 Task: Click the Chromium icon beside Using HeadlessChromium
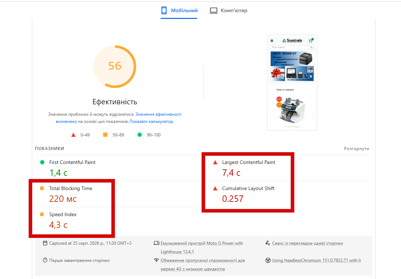[268, 260]
